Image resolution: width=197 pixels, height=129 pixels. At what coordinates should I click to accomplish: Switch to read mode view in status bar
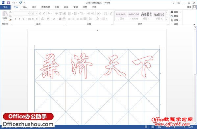point(146,127)
